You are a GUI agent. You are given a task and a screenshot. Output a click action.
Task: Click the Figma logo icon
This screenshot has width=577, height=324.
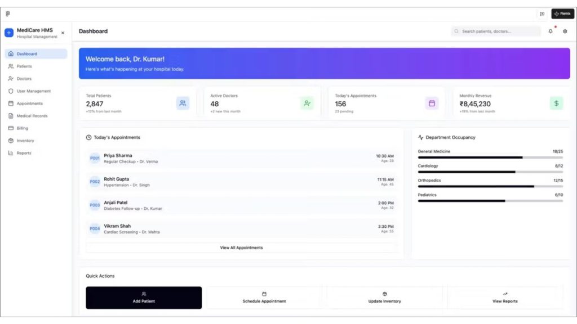[8, 14]
